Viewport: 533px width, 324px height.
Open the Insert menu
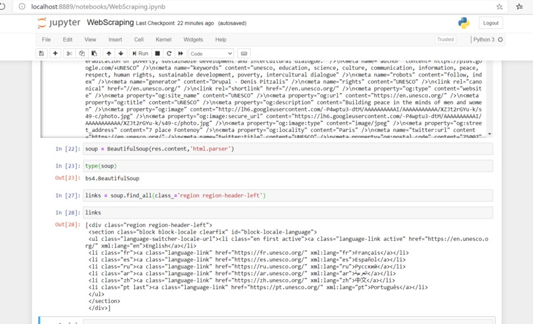click(115, 40)
